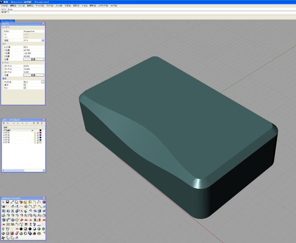Toggle the 表示 (show) wallpaper checkbox
The width and height of the screenshot is (296, 243).
[25, 85]
